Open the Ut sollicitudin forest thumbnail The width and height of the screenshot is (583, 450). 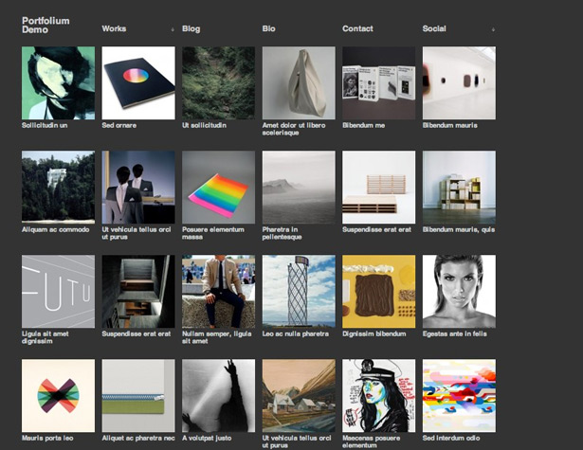point(218,82)
